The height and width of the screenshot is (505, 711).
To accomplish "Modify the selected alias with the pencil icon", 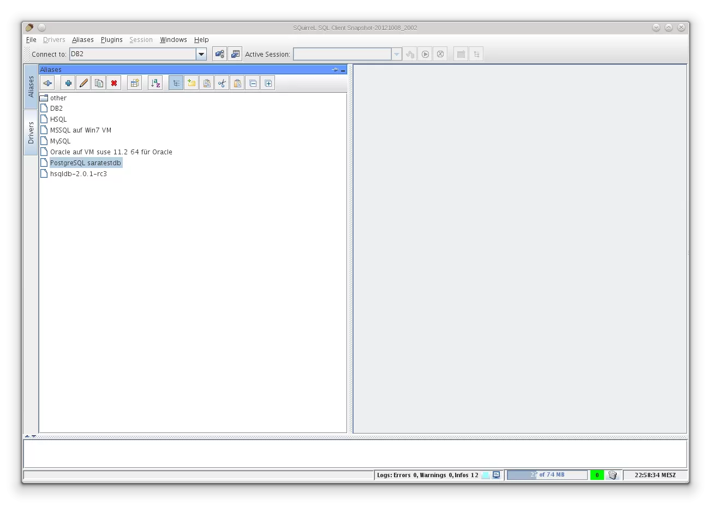I will tap(83, 82).
